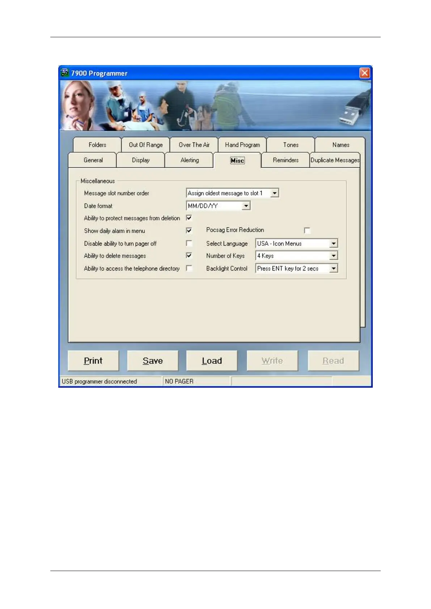Select the Tones tab
The height and width of the screenshot is (609, 431).
click(x=291, y=145)
